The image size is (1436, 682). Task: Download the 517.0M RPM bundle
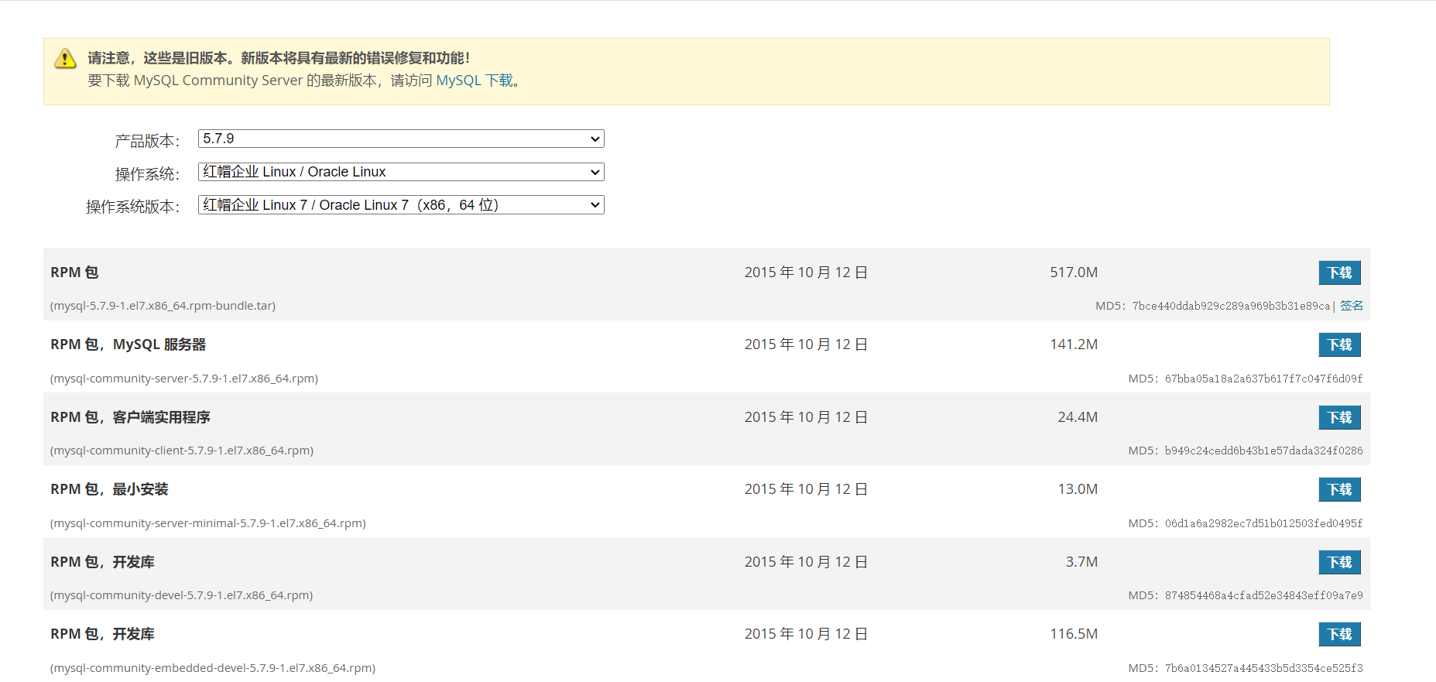[x=1339, y=272]
